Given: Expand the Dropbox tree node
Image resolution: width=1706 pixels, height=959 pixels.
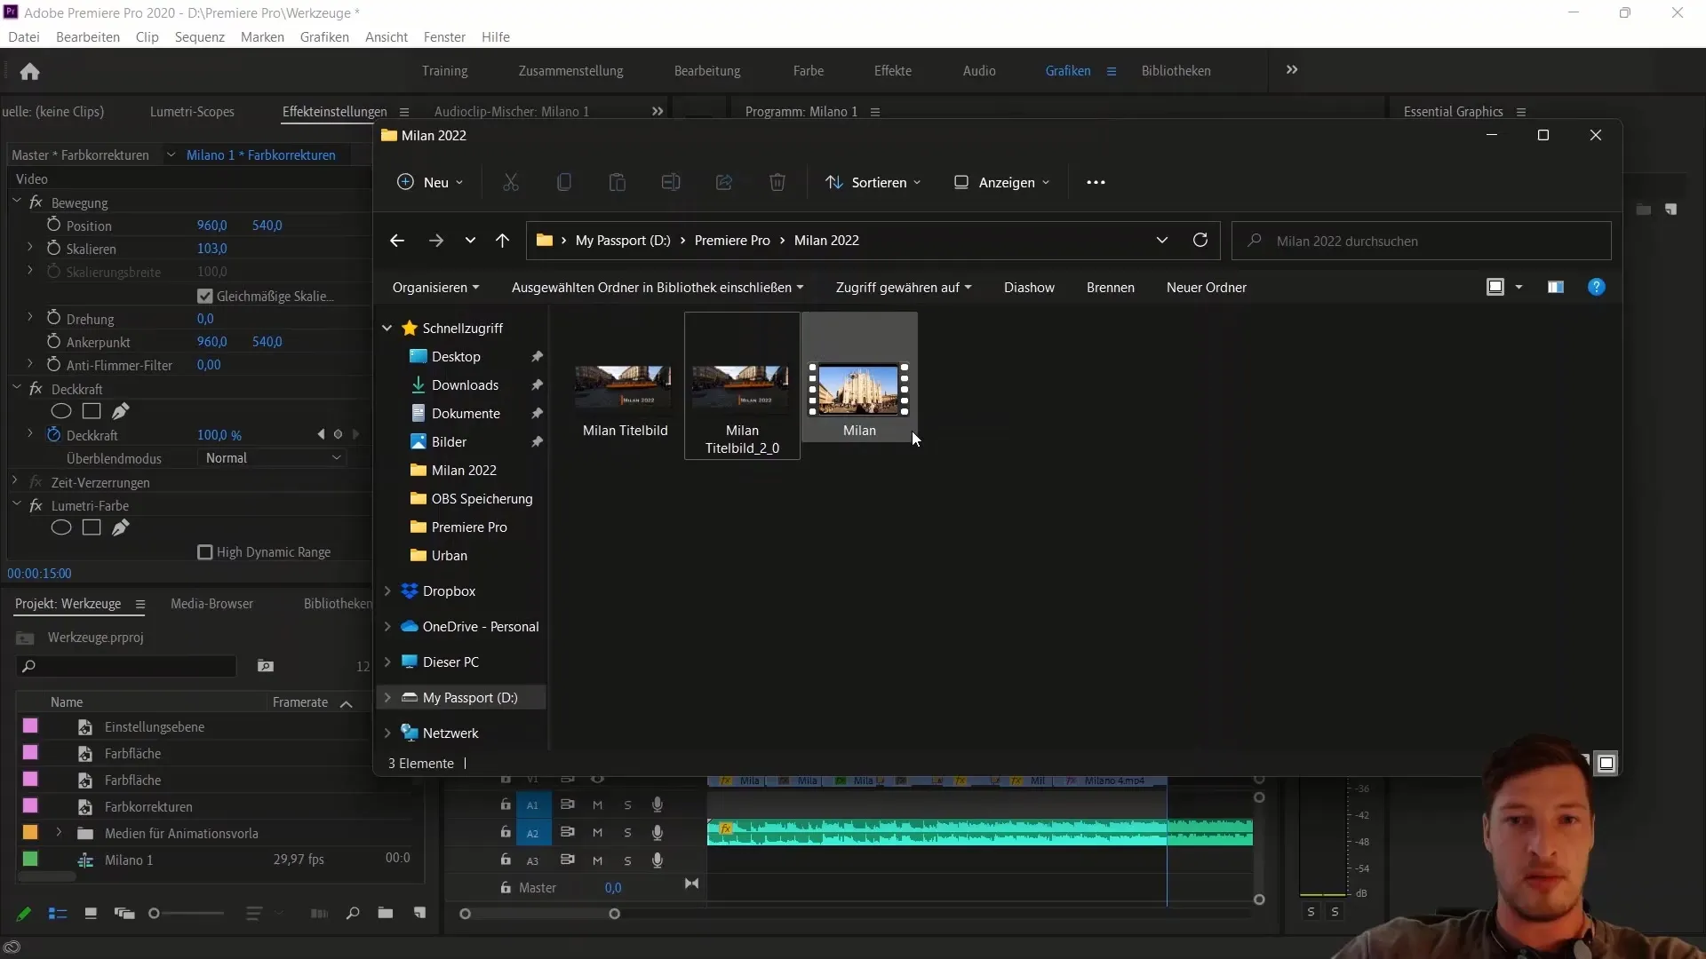Looking at the screenshot, I should pyautogui.click(x=387, y=591).
